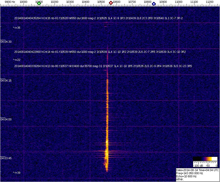Select the 04:04:15 time label

[x=6, y=81]
